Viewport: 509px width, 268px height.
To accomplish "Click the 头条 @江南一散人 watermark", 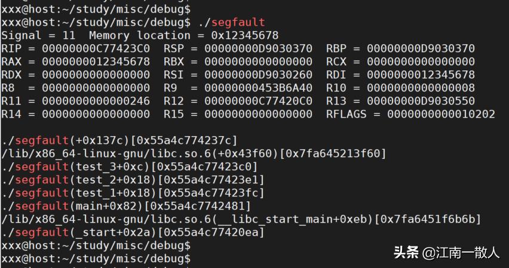I will 446,252.
